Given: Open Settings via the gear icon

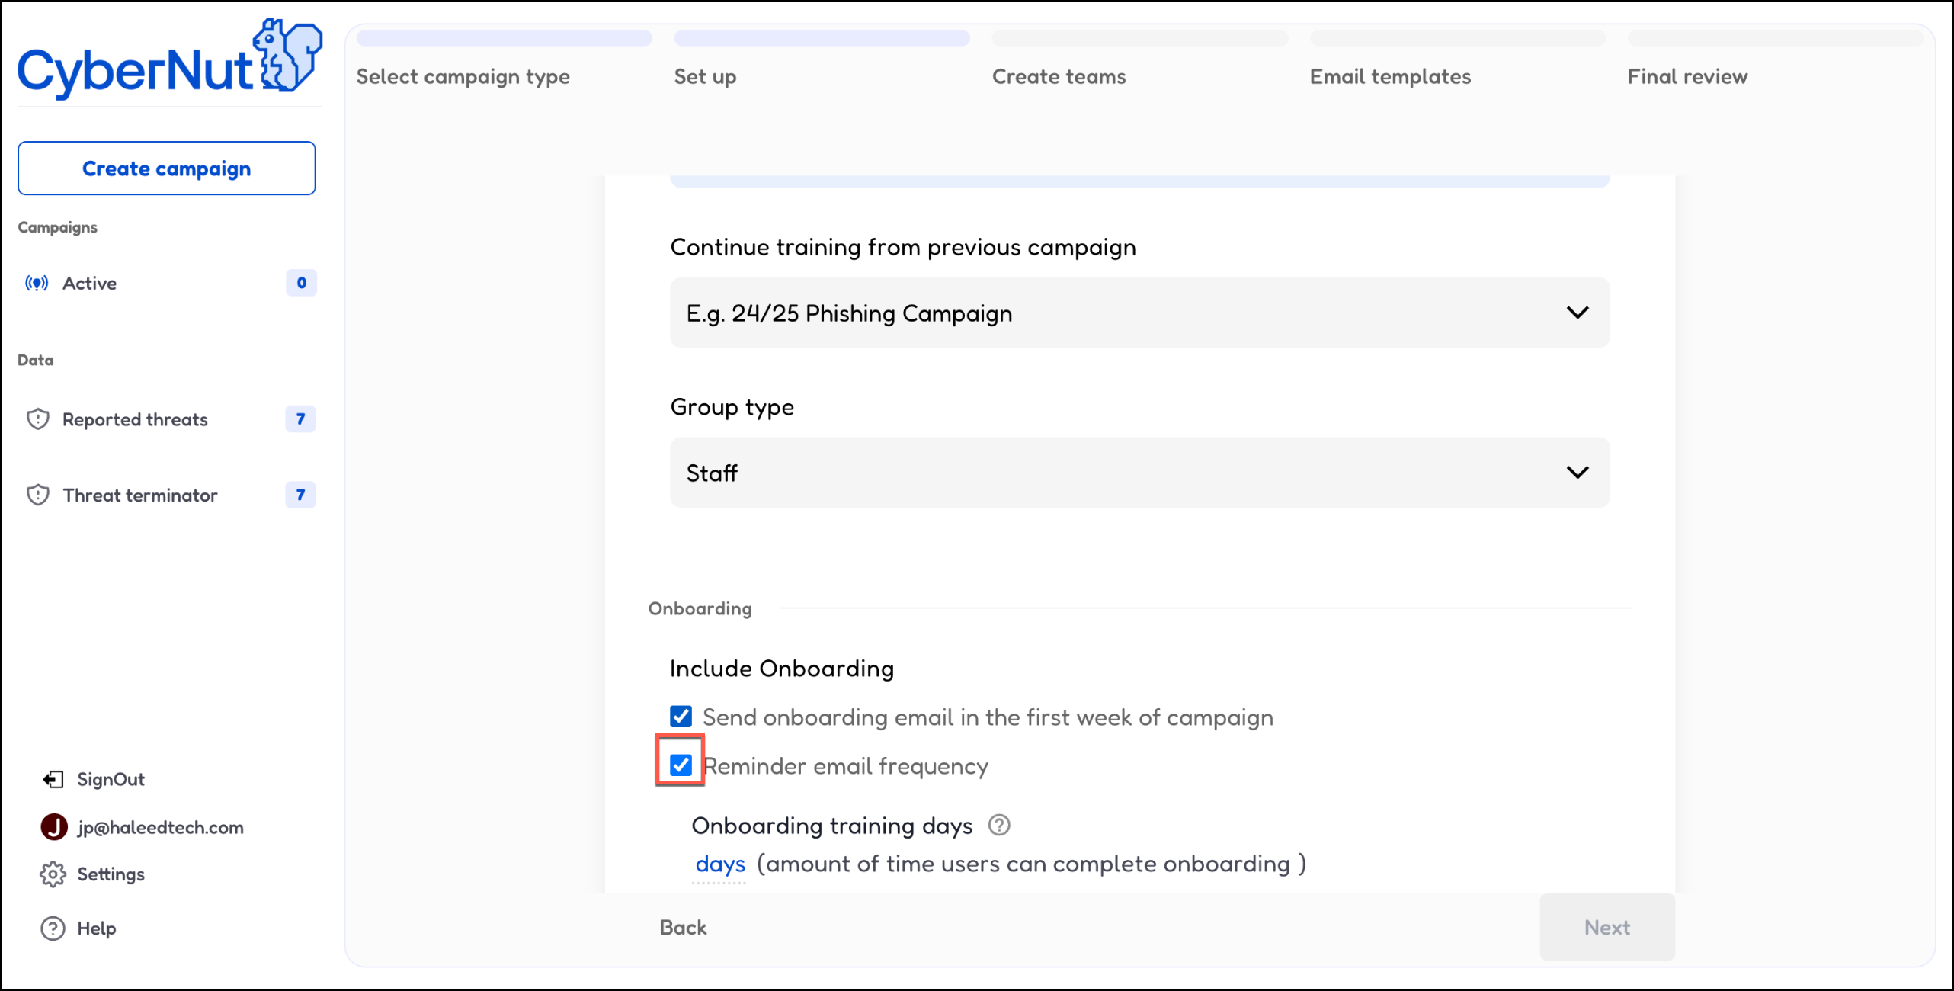Looking at the screenshot, I should pyautogui.click(x=53, y=874).
